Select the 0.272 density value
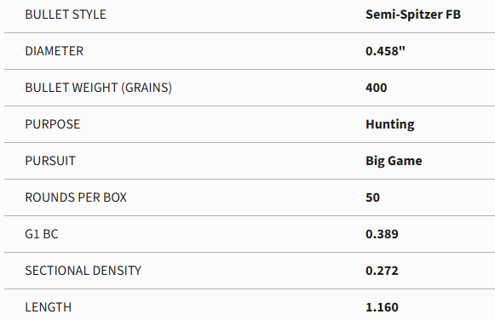This screenshot has width=495, height=320. pyautogui.click(x=382, y=271)
